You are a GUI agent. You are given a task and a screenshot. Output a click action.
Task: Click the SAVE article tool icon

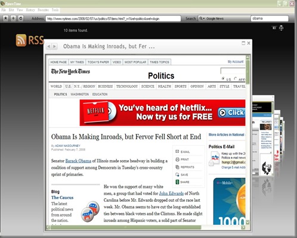(x=177, y=174)
